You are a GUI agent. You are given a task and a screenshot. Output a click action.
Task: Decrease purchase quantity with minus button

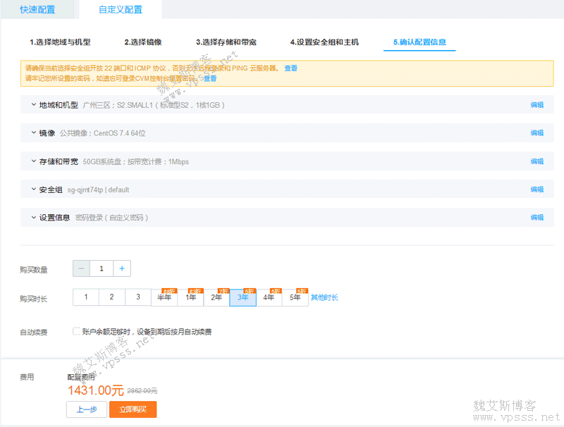pyautogui.click(x=81, y=268)
